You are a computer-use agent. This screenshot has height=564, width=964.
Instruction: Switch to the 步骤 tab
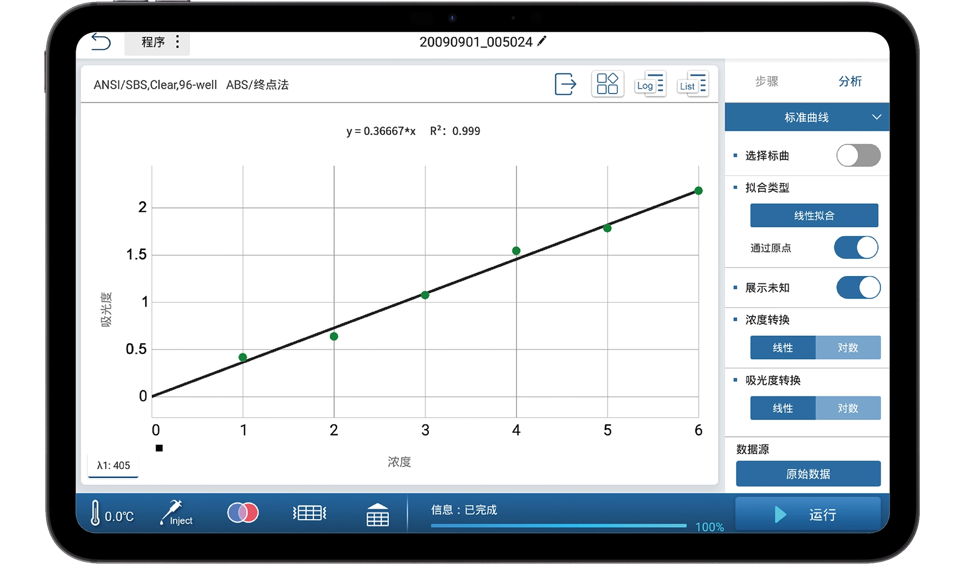[x=766, y=82]
